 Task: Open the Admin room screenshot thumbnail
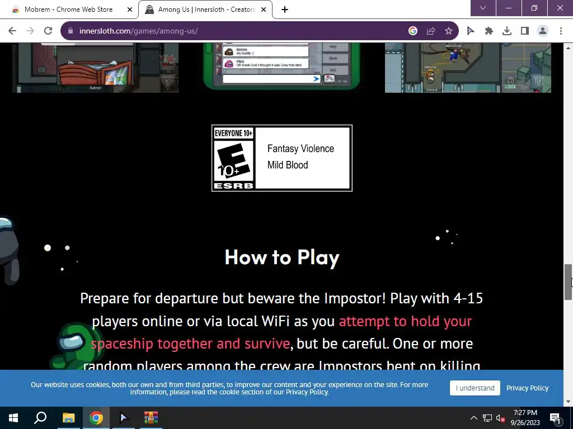pos(95,68)
